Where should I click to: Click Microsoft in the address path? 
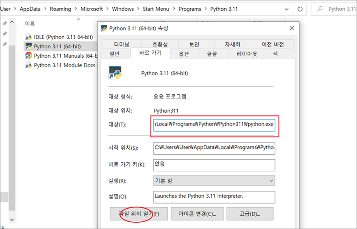(92, 9)
